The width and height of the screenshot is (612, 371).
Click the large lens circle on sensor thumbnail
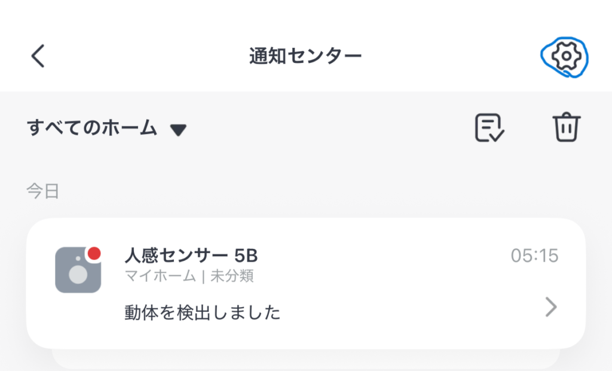click(x=78, y=275)
